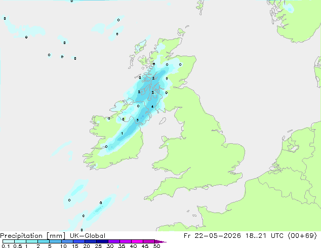Select the 25–30 mm legend swatch
The height and width of the screenshot is (248, 321).
(102, 241)
